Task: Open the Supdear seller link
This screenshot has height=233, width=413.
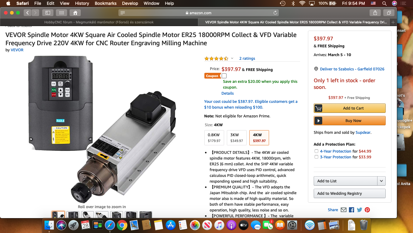Action: pyautogui.click(x=363, y=132)
